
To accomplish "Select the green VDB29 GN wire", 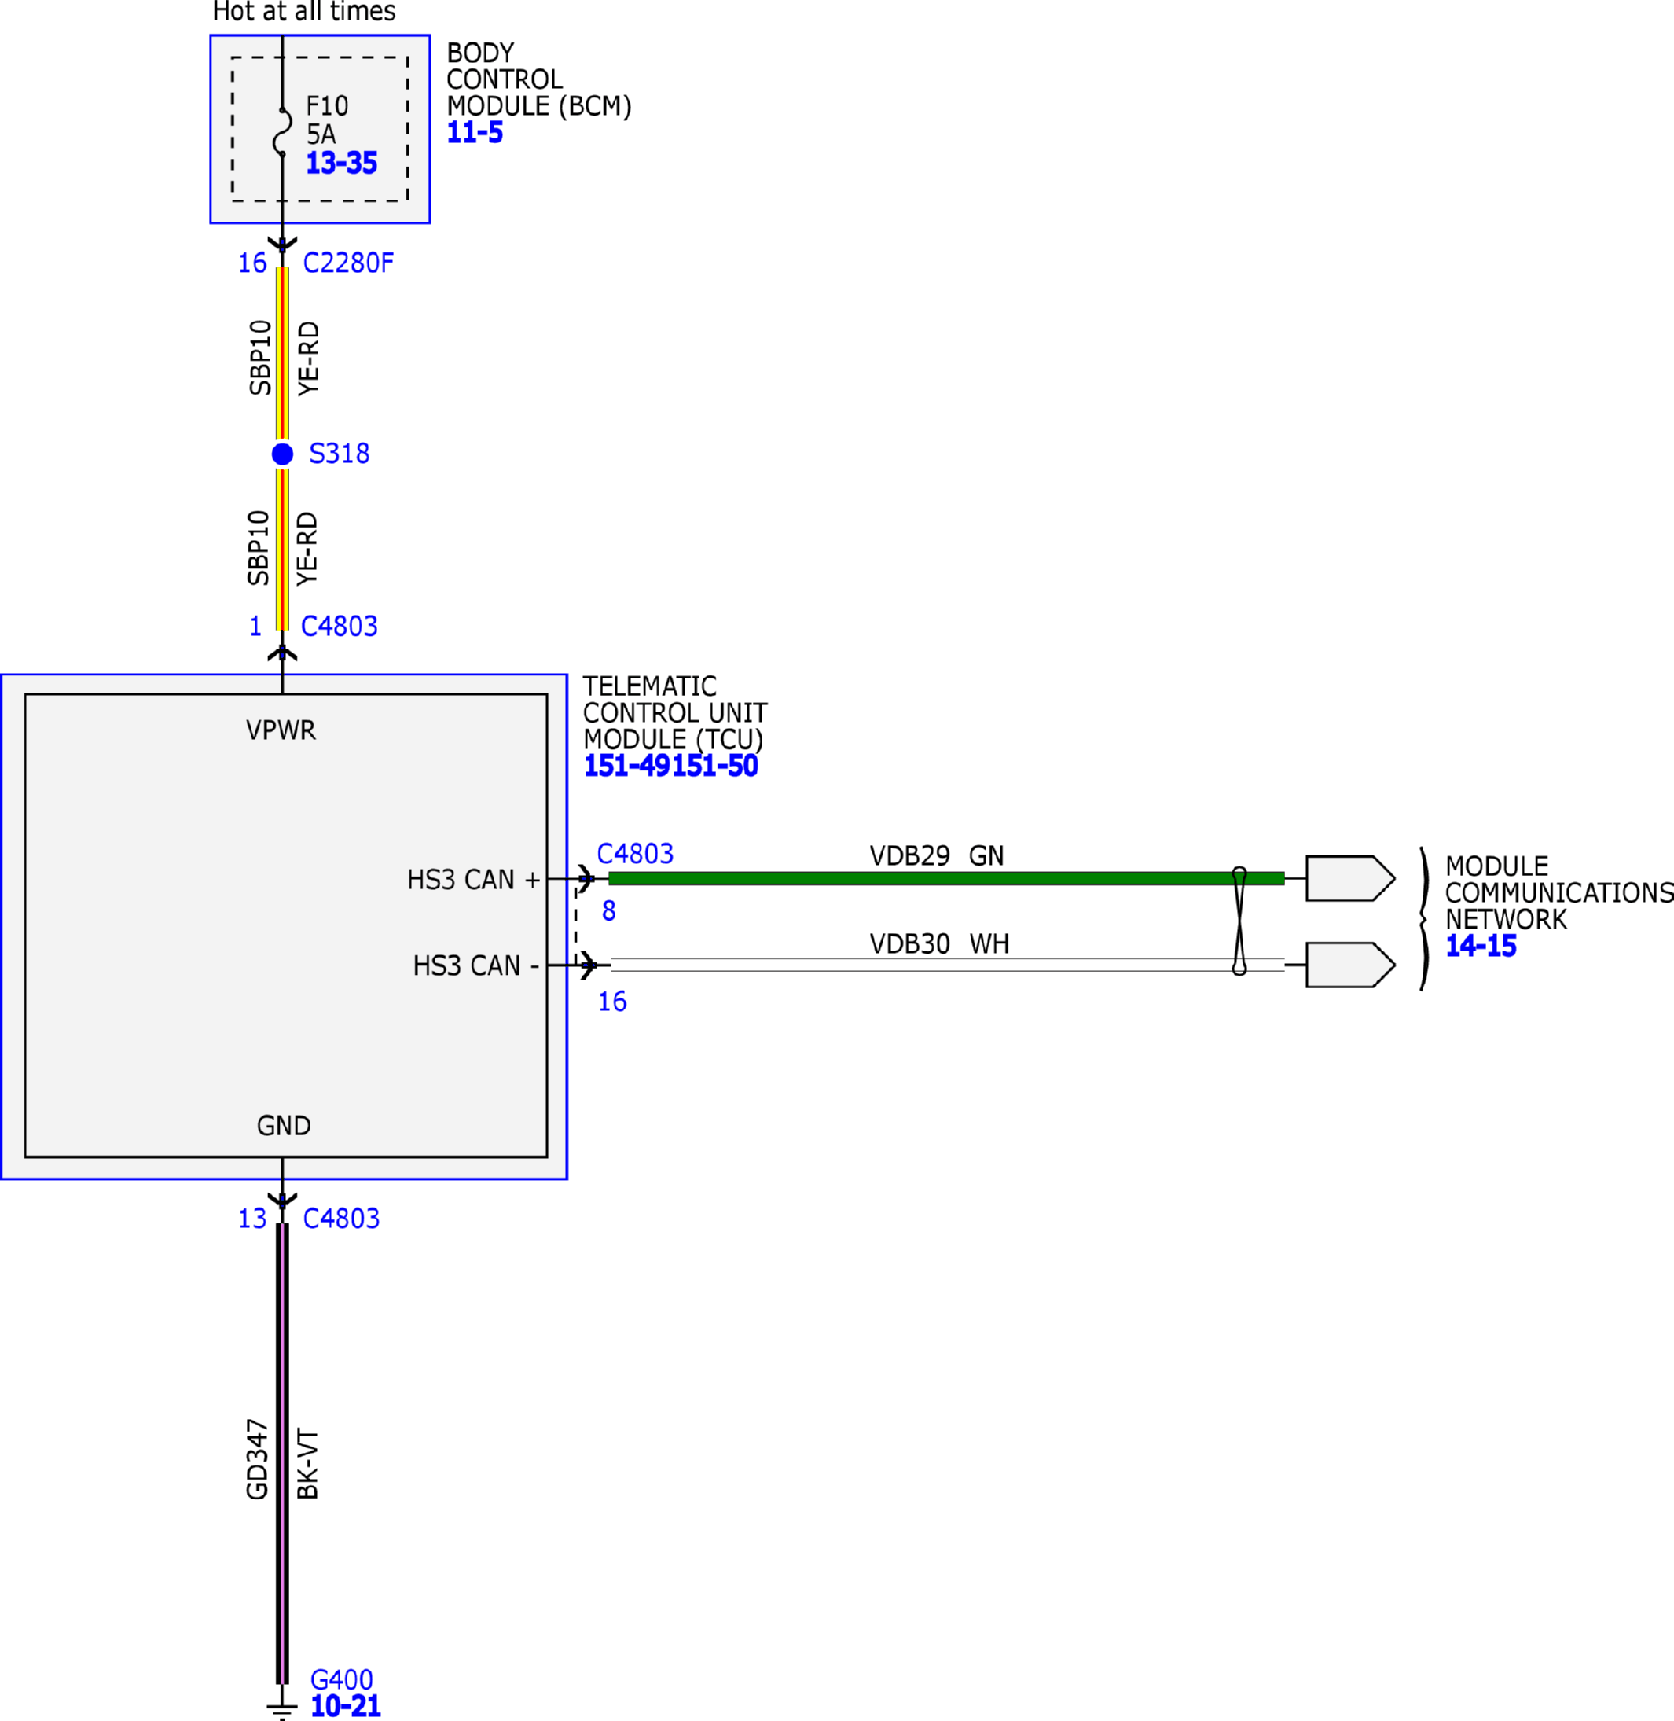I will (x=946, y=878).
